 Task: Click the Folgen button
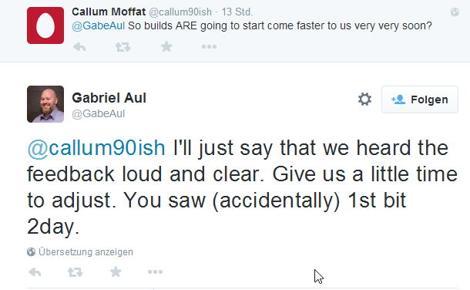(420, 99)
